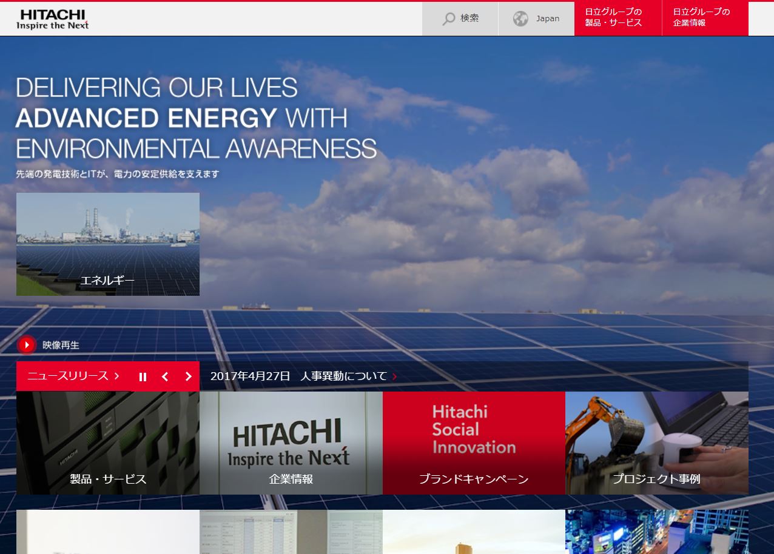
Task: Click the globe icon beside Japan
Action: click(x=520, y=19)
